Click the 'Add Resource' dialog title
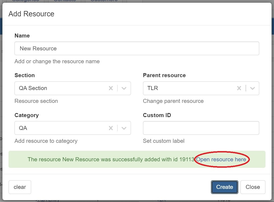 (31, 14)
